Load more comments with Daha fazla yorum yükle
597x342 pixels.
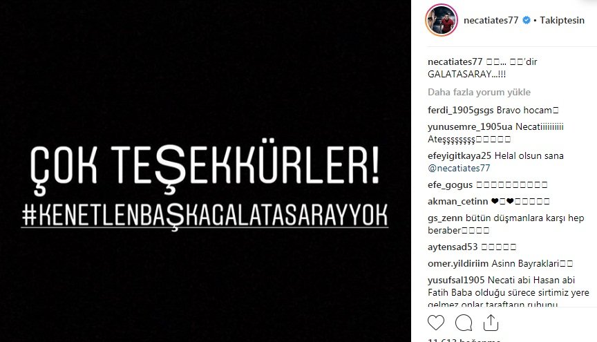(x=479, y=92)
